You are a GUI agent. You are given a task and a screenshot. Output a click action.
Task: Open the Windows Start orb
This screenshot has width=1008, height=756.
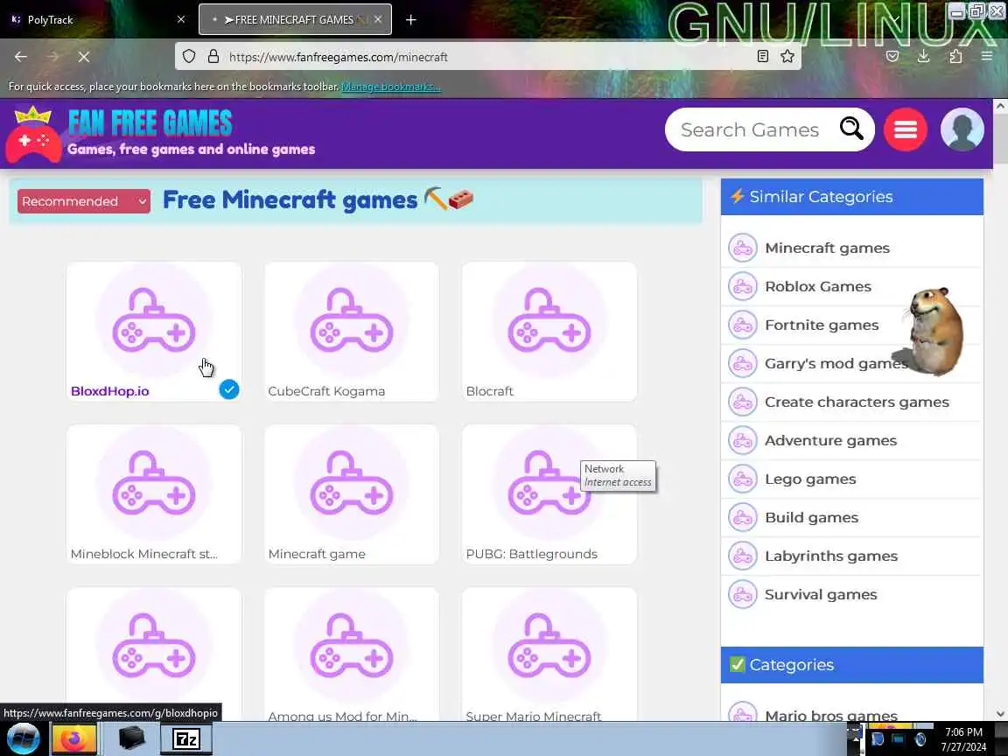pos(23,738)
